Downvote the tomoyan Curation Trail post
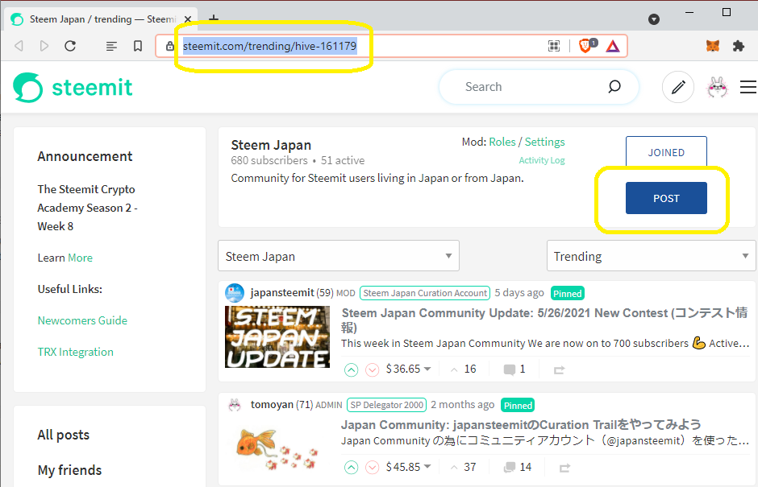The image size is (758, 487). pos(372,467)
